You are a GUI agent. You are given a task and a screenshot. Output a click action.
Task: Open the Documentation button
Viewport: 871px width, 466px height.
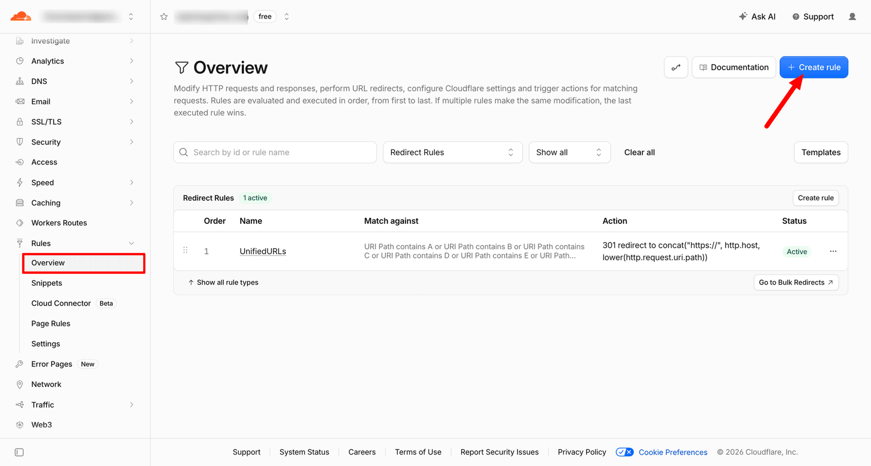coord(734,68)
